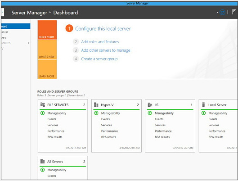Click IIS green Manageability status icon
The height and width of the screenshot is (181, 238).
pos(150,113)
